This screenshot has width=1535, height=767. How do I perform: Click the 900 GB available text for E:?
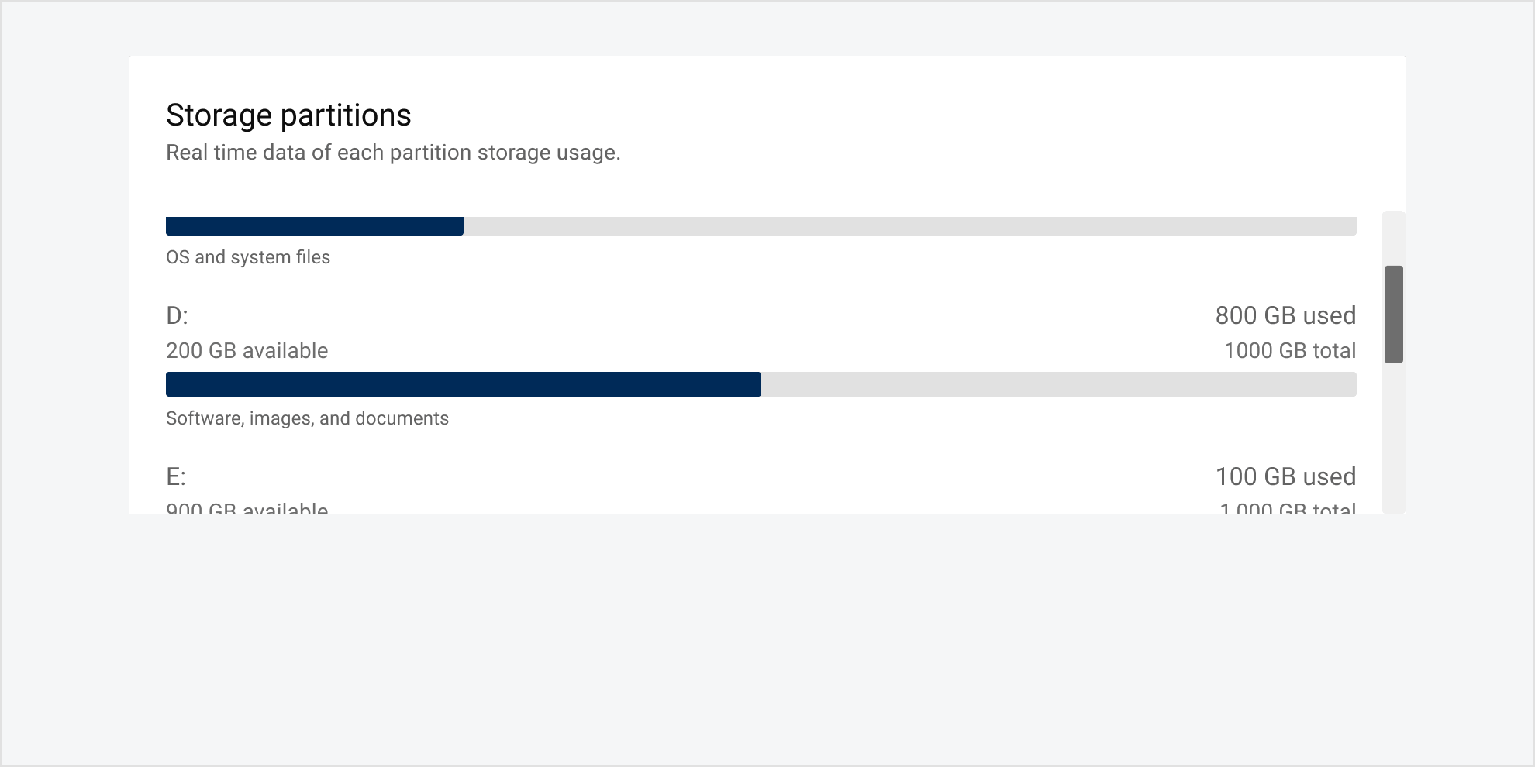point(247,507)
